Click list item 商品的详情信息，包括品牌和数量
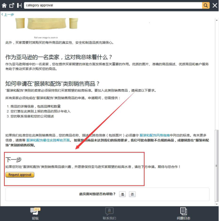Image resolution: width=219 pixels, height=221 pixels. [x=36, y=106]
